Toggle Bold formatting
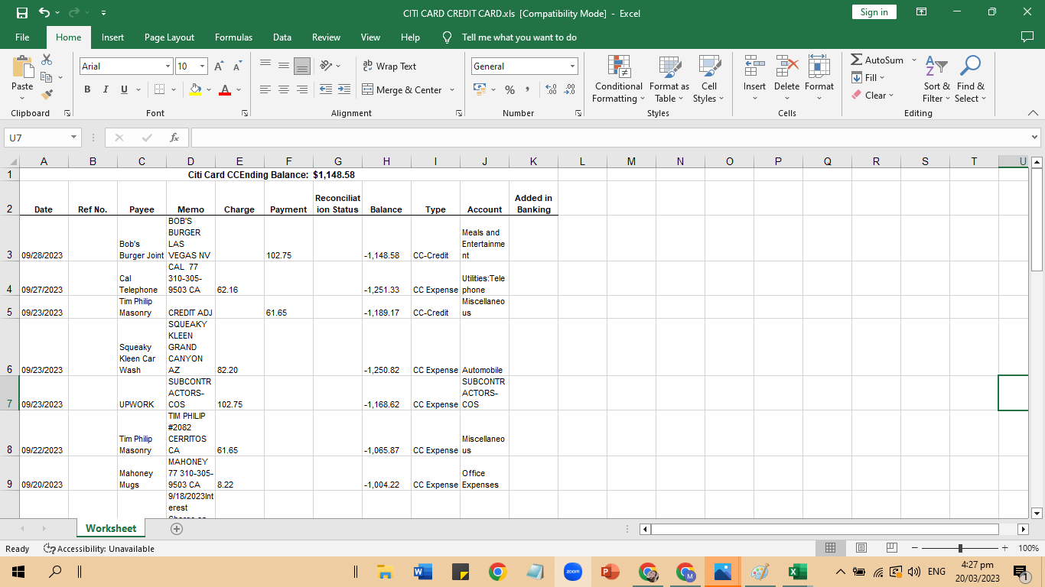Viewport: 1045px width, 587px height. tap(87, 89)
